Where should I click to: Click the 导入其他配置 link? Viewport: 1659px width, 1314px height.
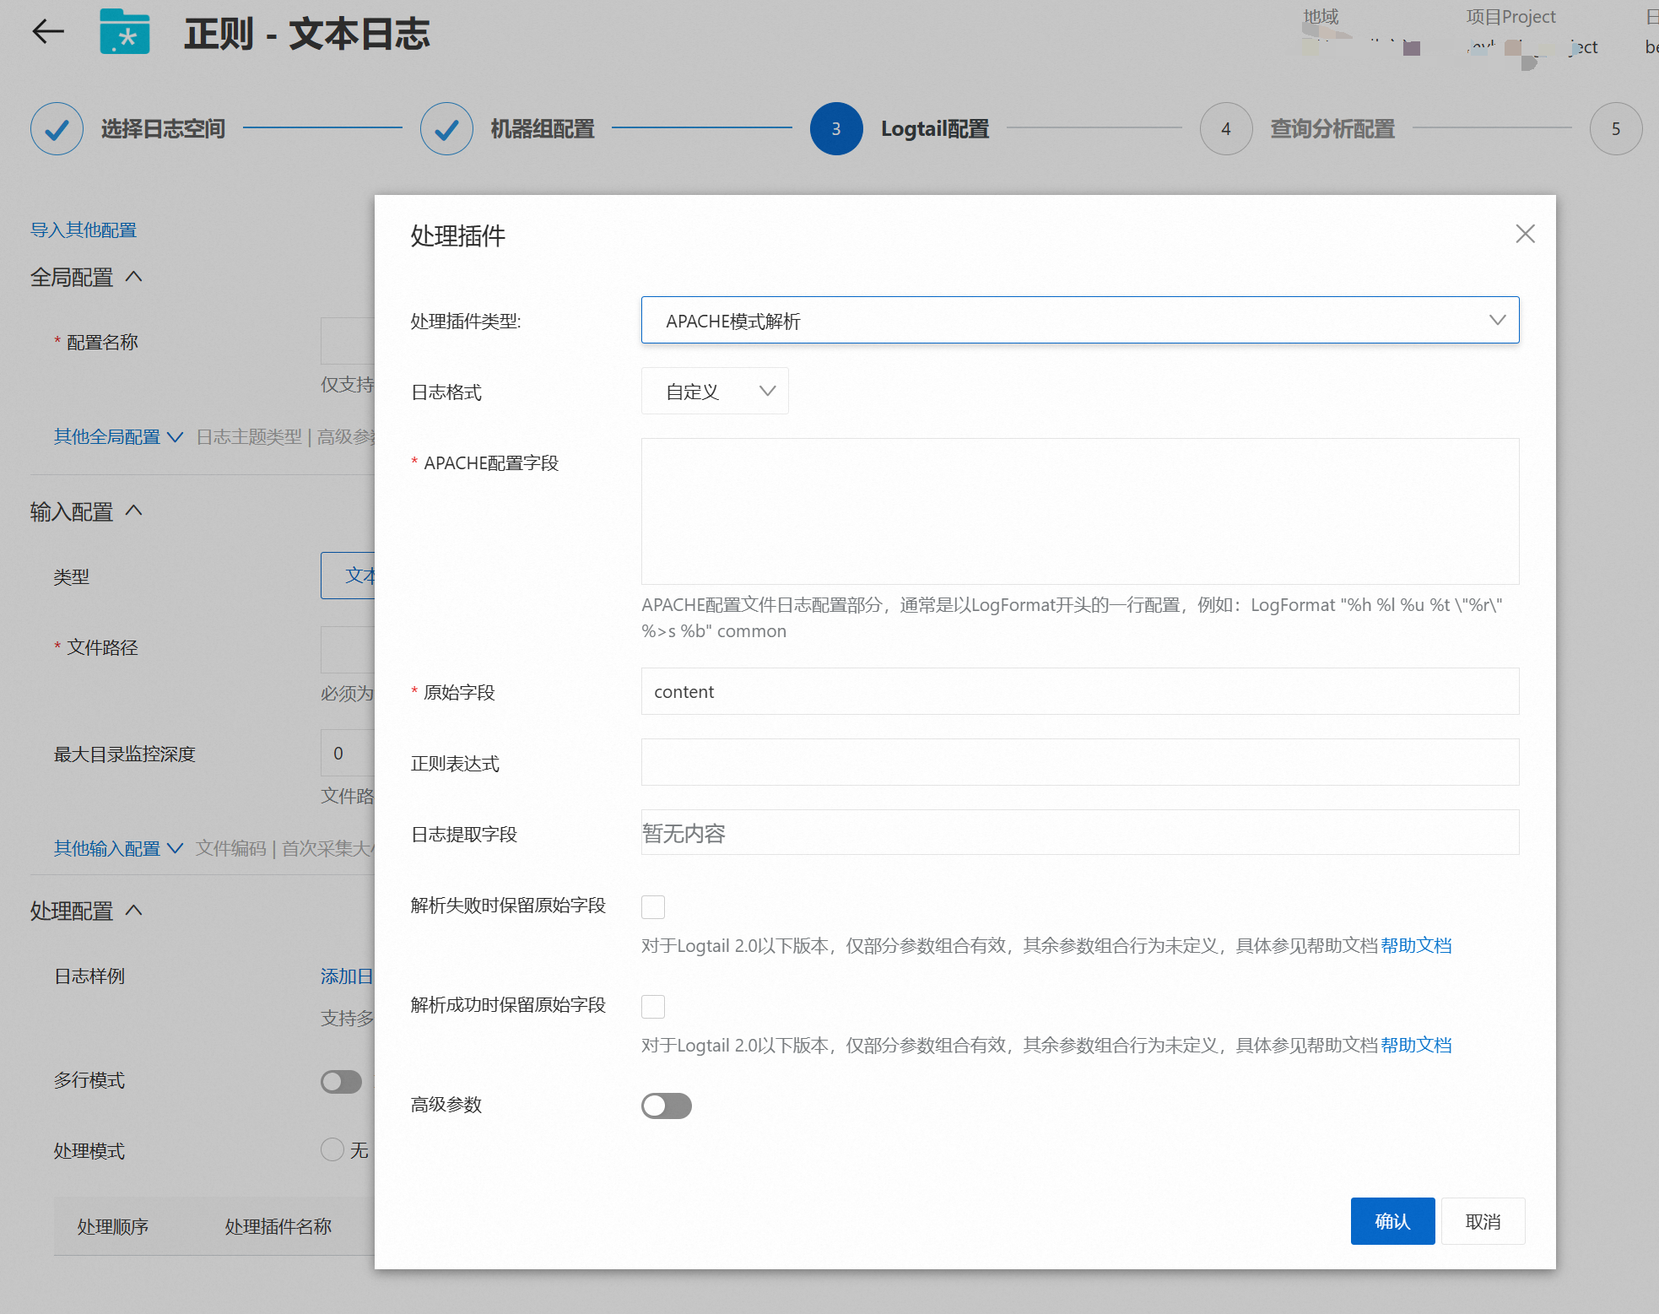(x=84, y=230)
